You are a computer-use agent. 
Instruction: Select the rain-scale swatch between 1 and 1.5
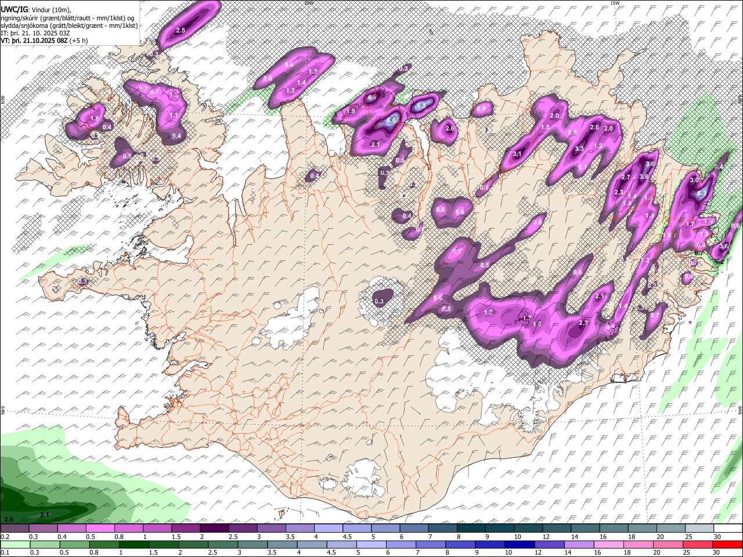(x=134, y=545)
